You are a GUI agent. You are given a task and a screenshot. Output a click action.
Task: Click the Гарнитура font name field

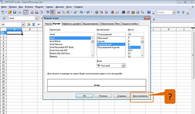pos(72,34)
